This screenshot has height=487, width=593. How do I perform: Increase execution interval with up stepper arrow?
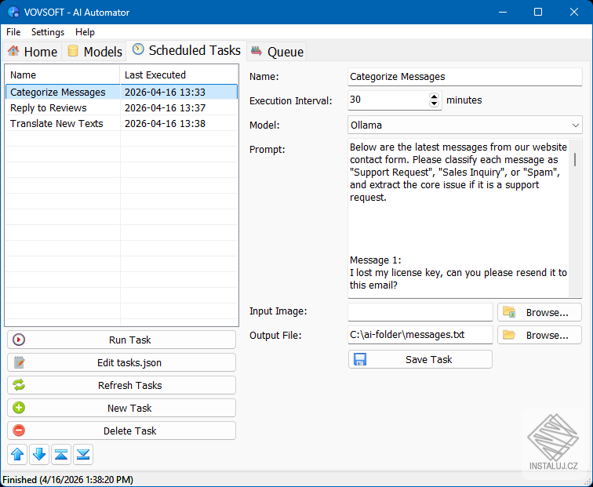(x=435, y=96)
